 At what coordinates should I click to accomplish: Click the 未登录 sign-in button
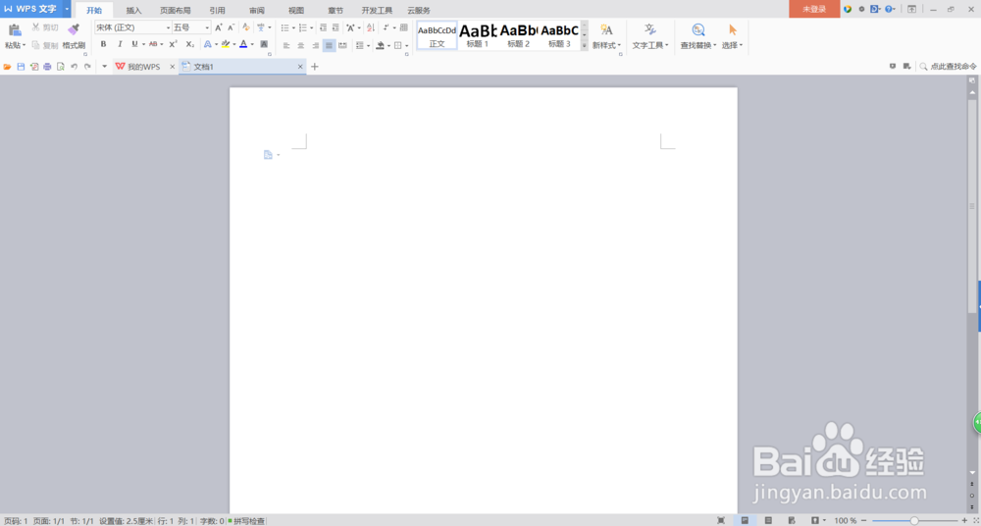click(x=814, y=9)
